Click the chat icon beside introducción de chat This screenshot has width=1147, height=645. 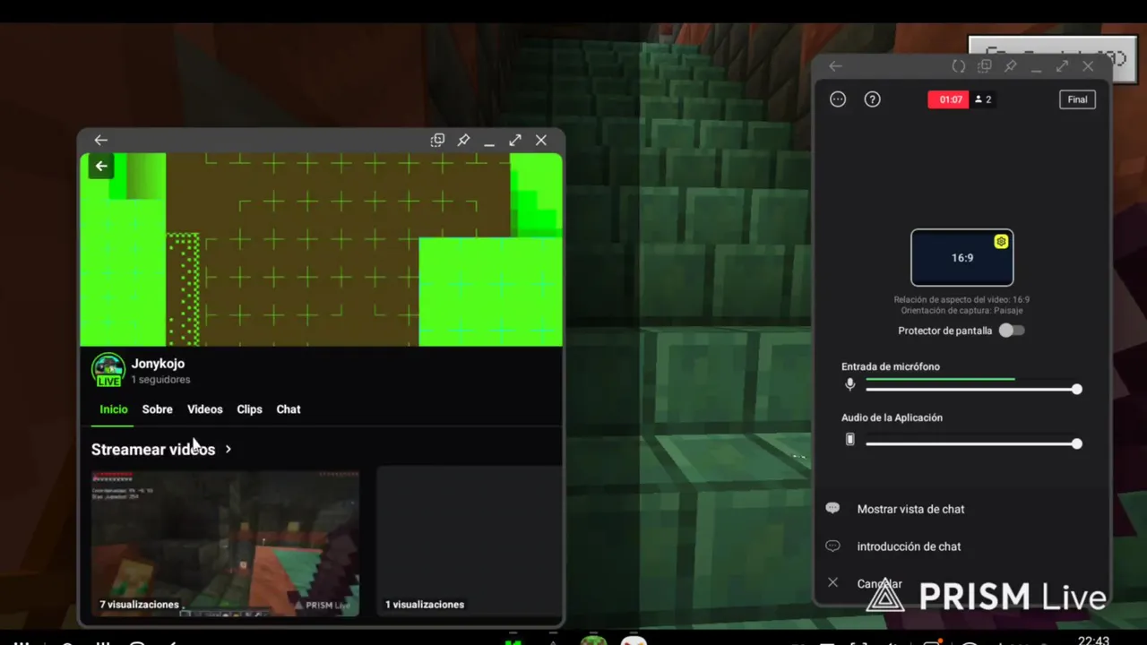point(832,546)
